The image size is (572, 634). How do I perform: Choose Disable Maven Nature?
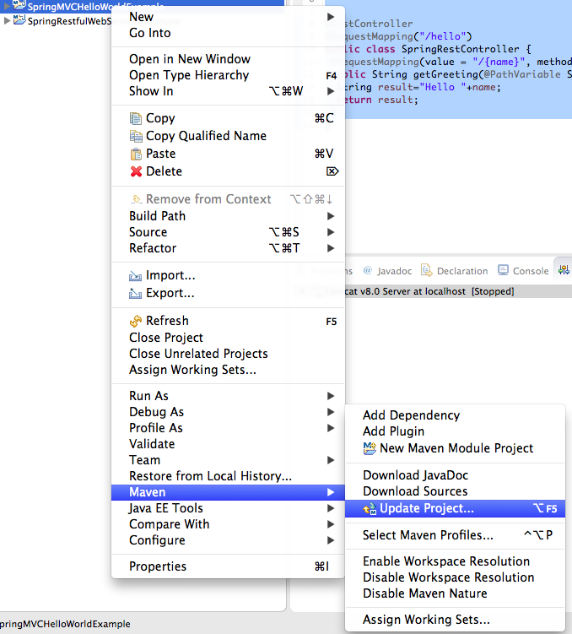point(455,593)
